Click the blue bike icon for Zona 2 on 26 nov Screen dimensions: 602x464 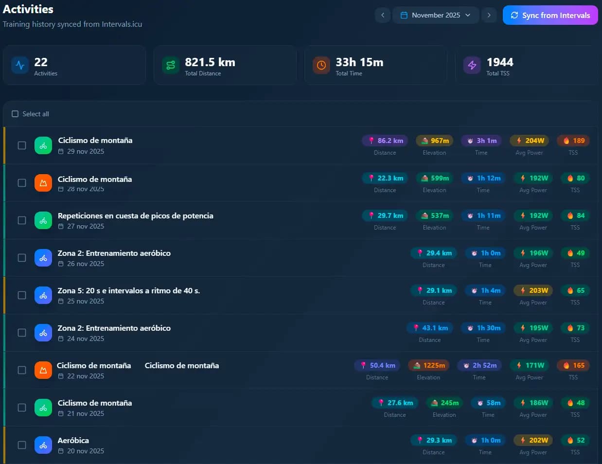point(43,258)
